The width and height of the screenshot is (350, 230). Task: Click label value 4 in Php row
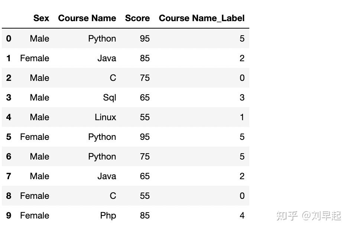click(242, 216)
